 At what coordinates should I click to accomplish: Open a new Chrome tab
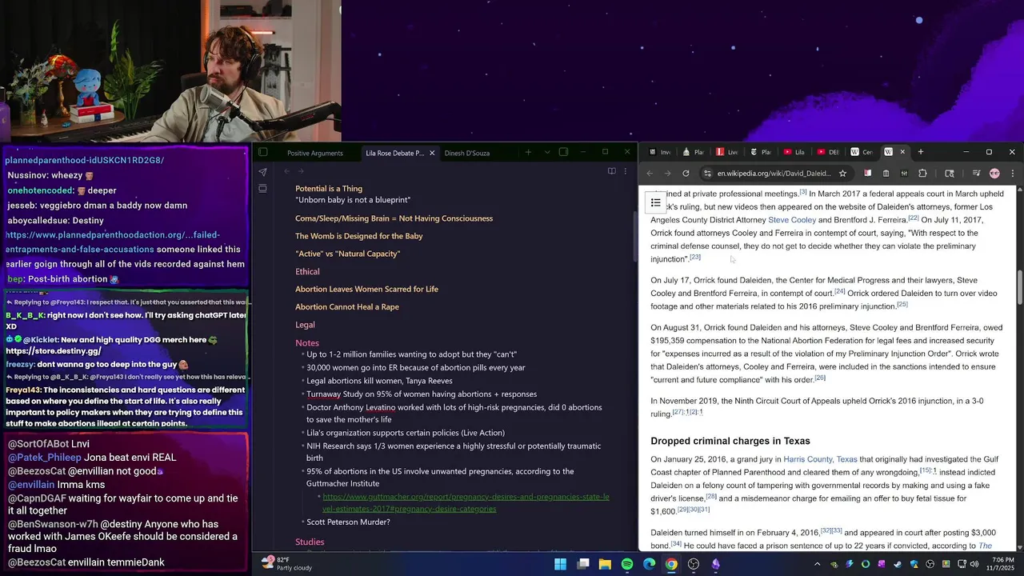click(x=920, y=152)
